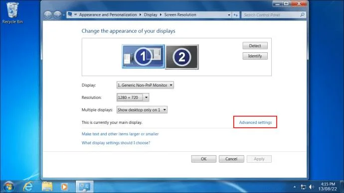Open the Recycle Bin desktop icon

click(x=12, y=13)
